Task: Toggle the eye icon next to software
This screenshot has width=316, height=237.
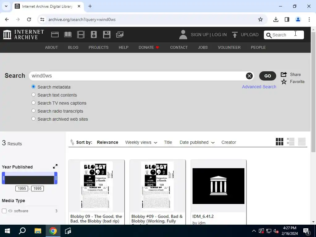Action: pos(10,211)
